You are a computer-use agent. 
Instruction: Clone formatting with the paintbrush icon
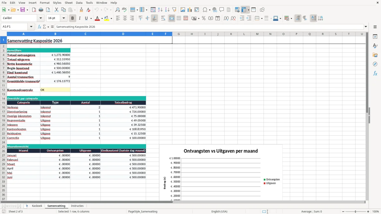82,10
